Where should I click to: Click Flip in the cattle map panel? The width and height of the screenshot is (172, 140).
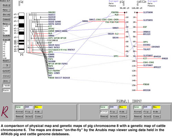[x=147, y=112]
